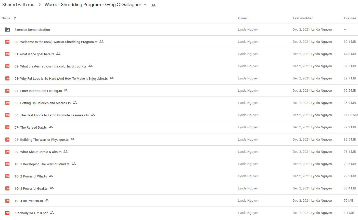Click file icon of 05- Setting Up Calories and Macros.ts

pyautogui.click(x=7, y=103)
